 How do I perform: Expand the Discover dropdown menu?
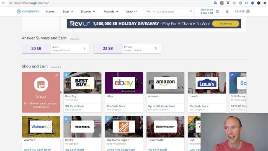coord(88,11)
